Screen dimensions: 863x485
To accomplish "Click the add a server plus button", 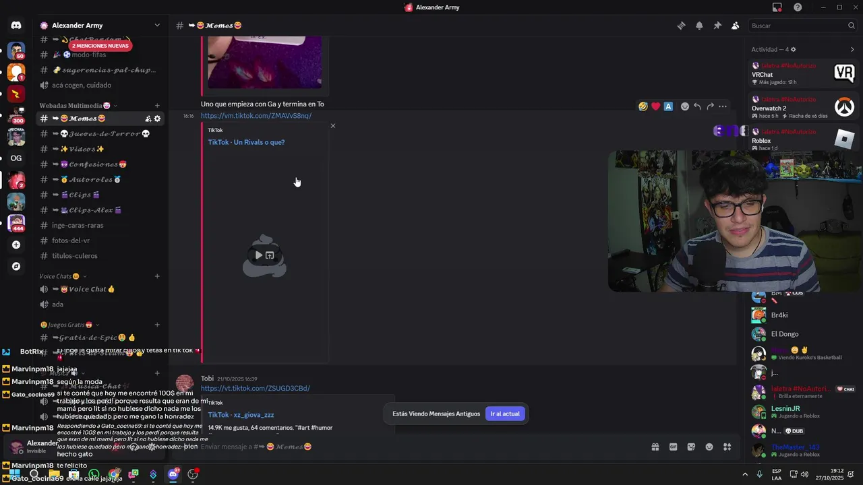I will point(16,245).
